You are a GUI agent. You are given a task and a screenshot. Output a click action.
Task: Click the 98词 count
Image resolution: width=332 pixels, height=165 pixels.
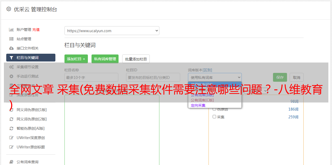click(x=294, y=101)
